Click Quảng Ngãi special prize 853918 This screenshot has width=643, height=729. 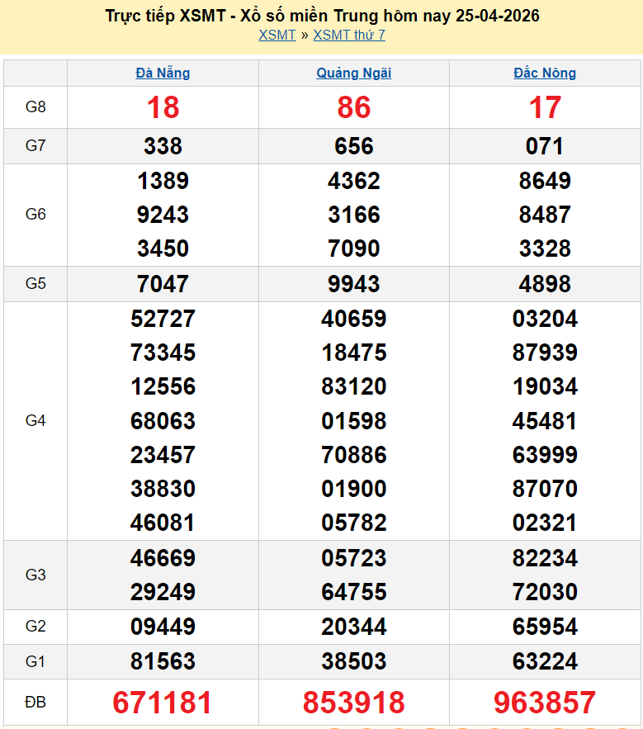tap(353, 703)
